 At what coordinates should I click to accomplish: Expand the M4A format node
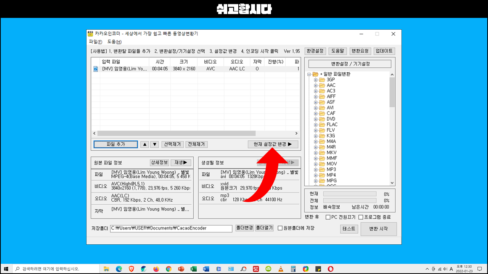pyautogui.click(x=316, y=142)
